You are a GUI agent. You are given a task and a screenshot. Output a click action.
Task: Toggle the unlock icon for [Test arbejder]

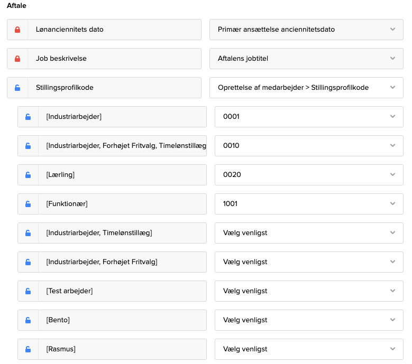tap(28, 291)
